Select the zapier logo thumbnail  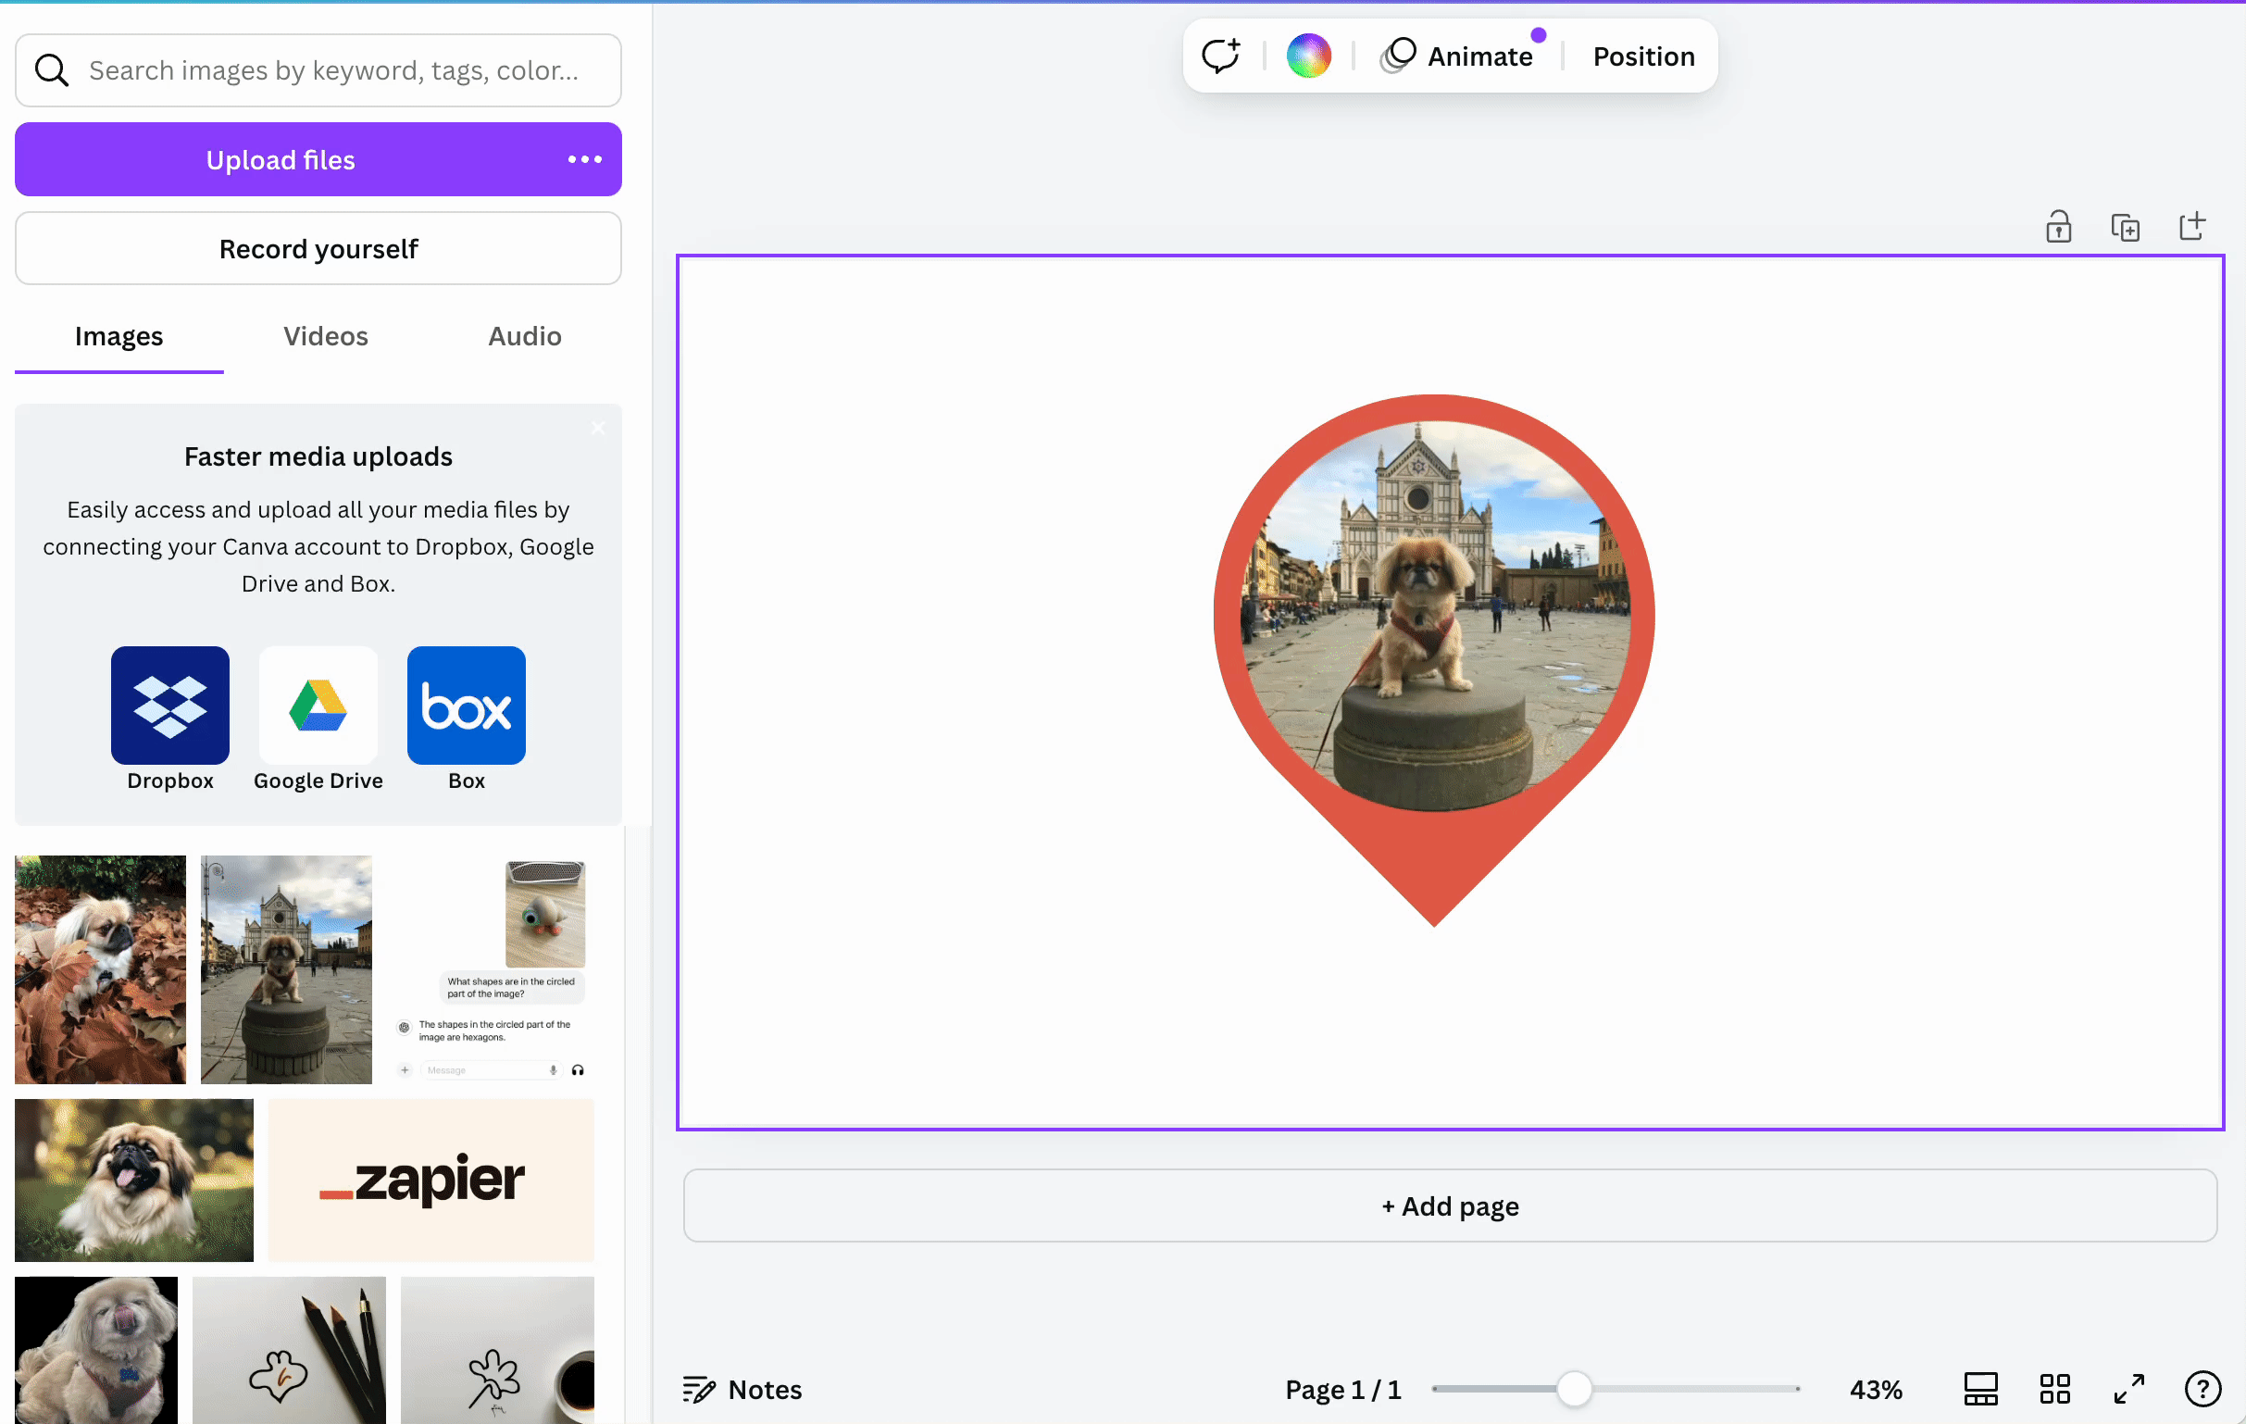point(430,1180)
